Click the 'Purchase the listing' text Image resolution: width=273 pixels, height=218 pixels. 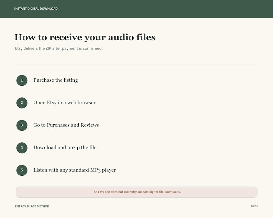(x=56, y=80)
